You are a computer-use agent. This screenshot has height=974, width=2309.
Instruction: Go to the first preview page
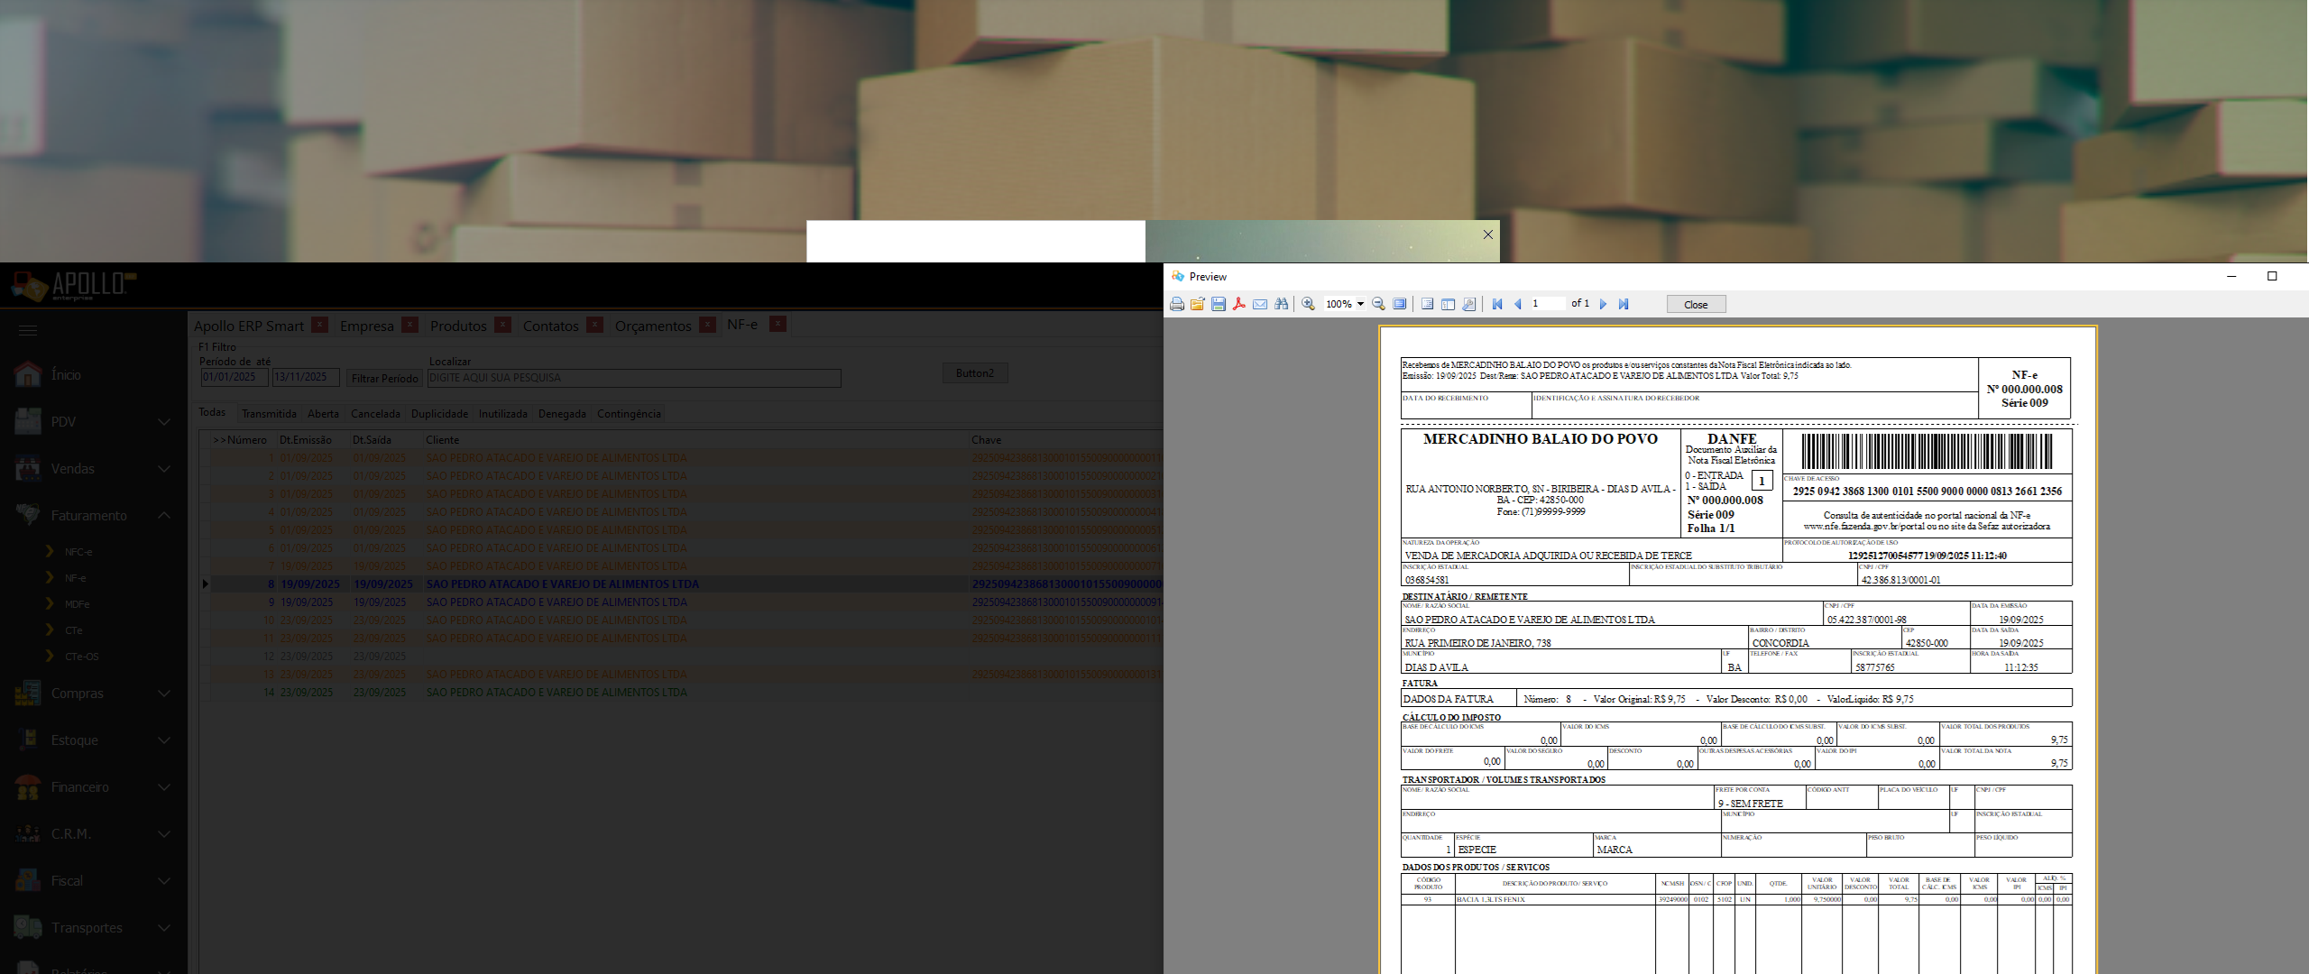pos(1497,304)
